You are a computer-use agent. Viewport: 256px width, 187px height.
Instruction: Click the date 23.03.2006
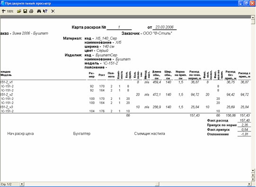click(164, 27)
